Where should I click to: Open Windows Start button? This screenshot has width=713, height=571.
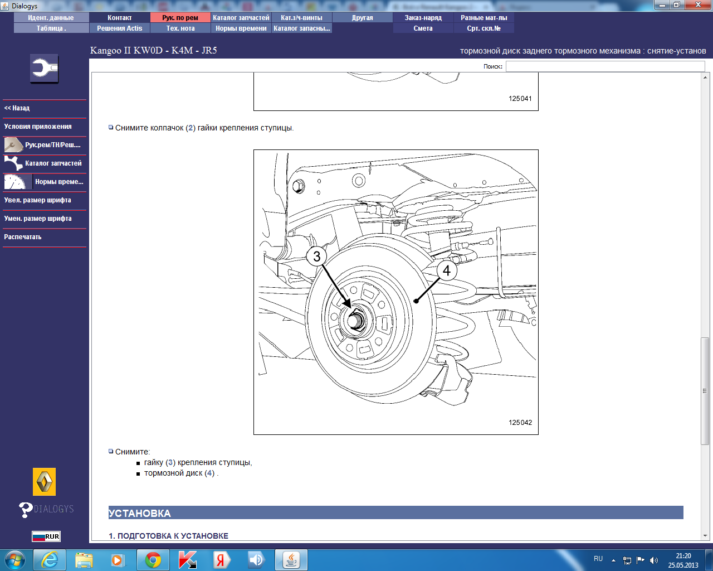click(15, 559)
